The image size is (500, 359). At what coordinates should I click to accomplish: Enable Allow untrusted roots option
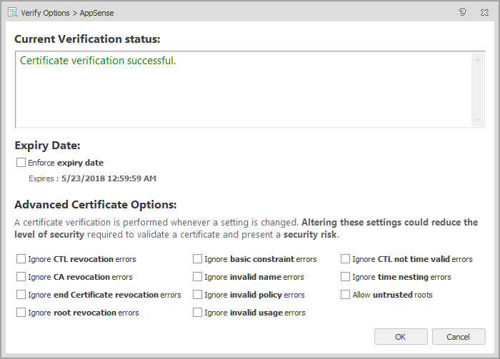[x=346, y=295]
